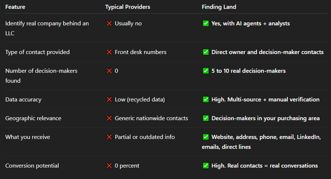This screenshot has width=331, height=179.
Task: Click the green checkmark next to "Website, address, phone"
Action: pyautogui.click(x=206, y=137)
